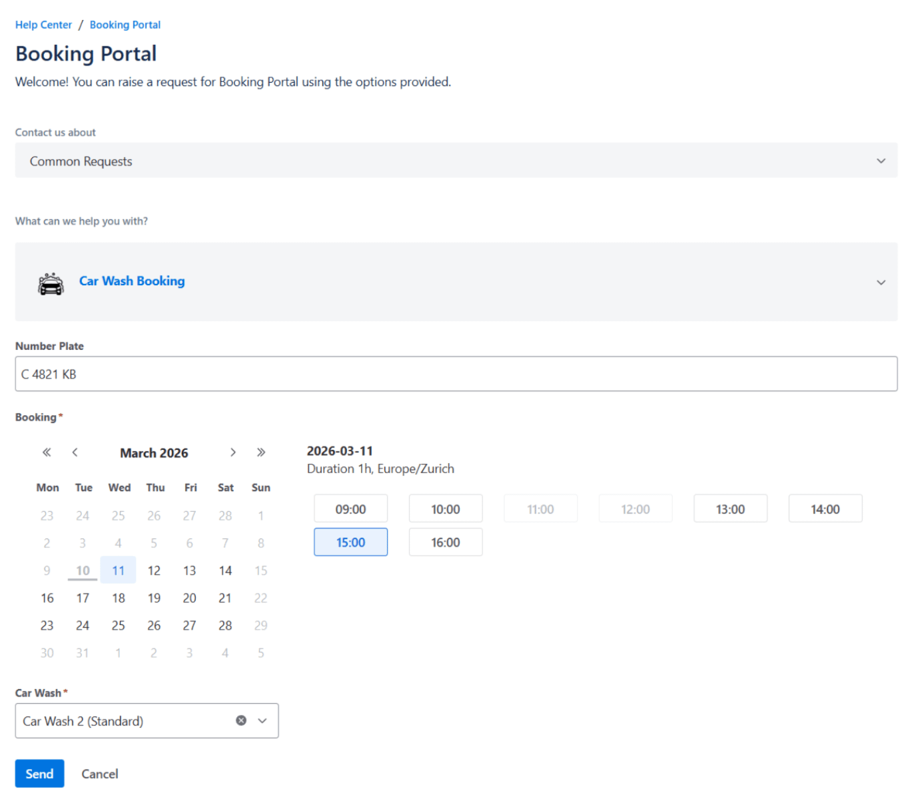Click the chevron beside Car Wash Booking

(x=881, y=283)
